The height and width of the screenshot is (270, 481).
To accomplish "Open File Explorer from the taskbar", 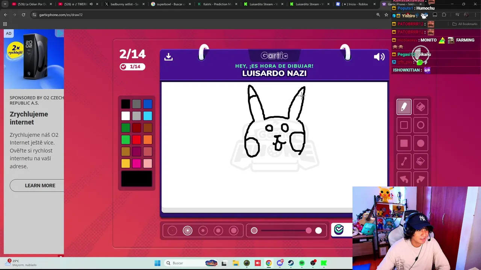I will pyautogui.click(x=235, y=263).
